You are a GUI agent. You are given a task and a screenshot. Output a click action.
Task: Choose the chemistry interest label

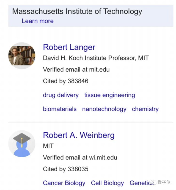145,109
